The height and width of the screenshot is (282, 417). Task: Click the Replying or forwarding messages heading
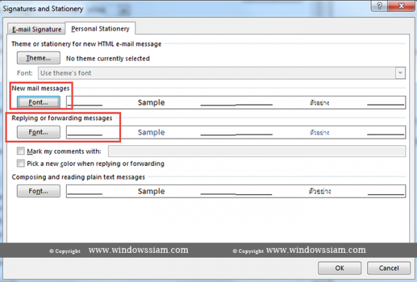click(62, 118)
